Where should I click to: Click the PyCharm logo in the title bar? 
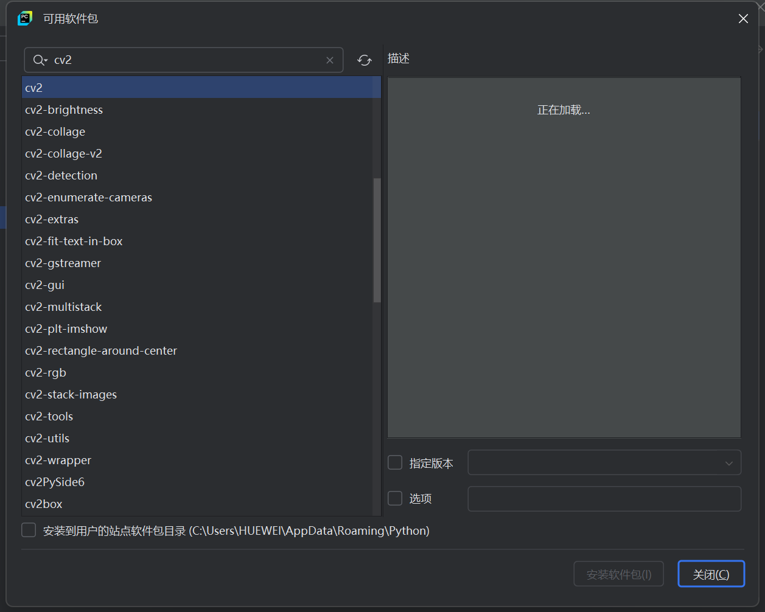click(24, 18)
